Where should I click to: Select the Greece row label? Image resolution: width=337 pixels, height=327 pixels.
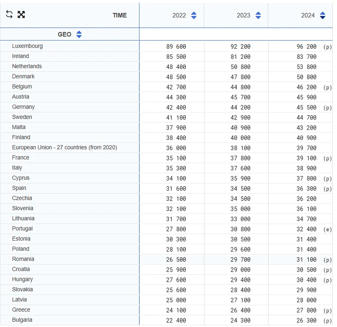[21, 310]
